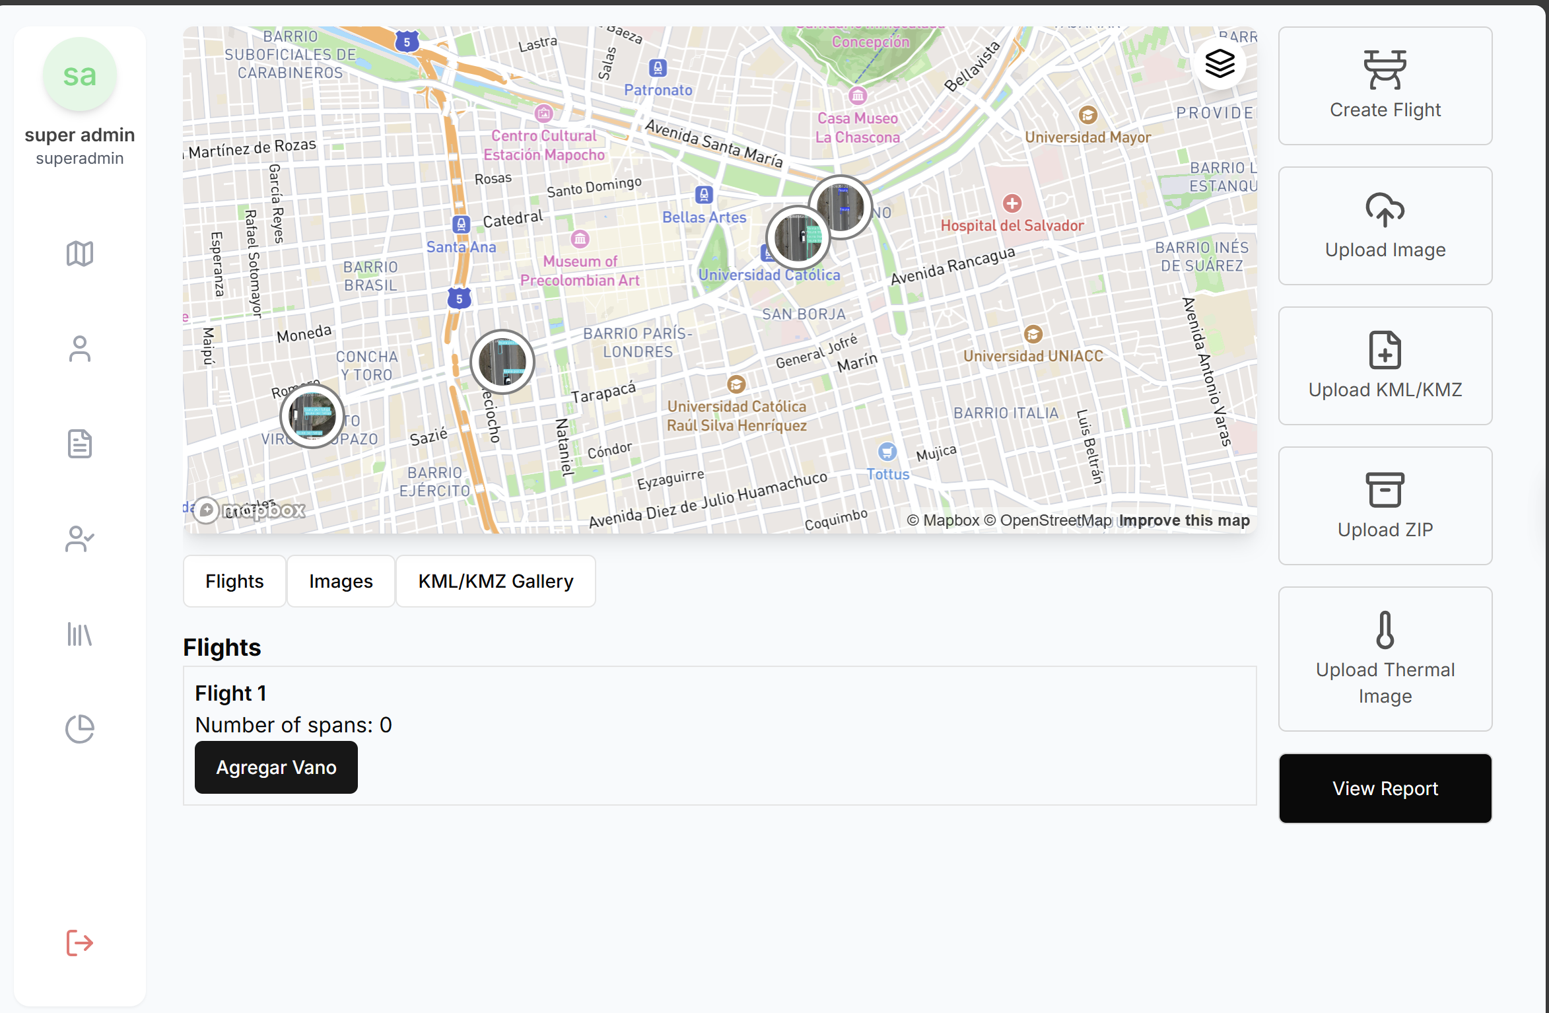Click the user-check sidebar icon
The image size is (1549, 1013).
(x=79, y=539)
